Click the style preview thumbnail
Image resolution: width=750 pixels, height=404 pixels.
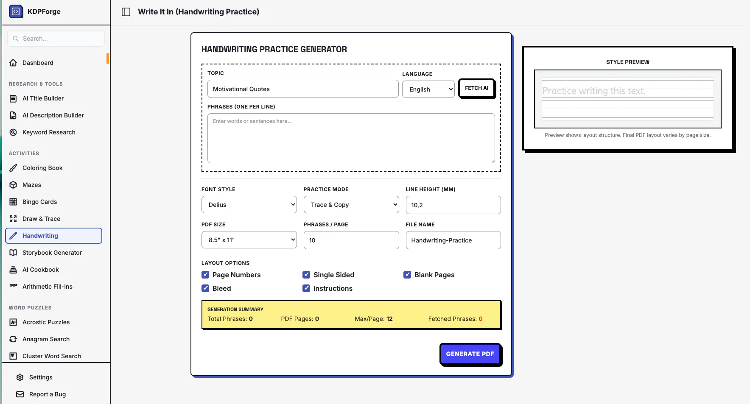click(628, 99)
